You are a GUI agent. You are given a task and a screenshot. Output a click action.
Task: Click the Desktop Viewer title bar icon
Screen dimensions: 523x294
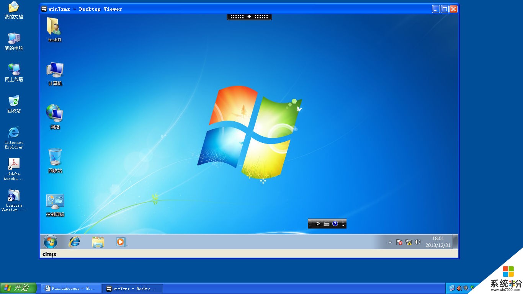coord(44,9)
